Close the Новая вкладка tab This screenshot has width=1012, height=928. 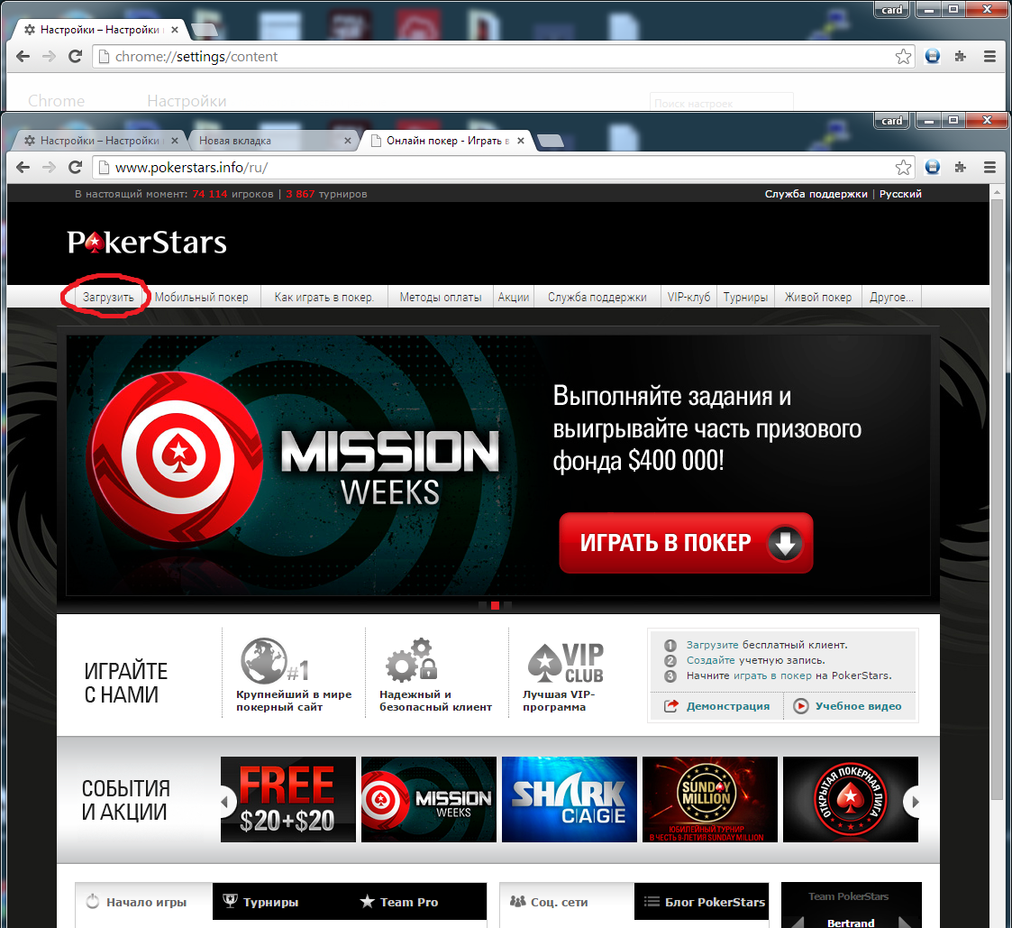(349, 141)
